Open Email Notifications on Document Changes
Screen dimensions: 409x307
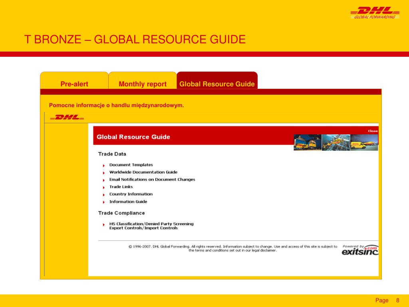click(152, 179)
